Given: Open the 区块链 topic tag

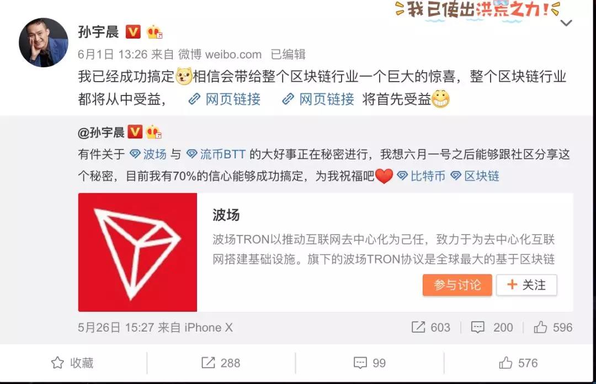Looking at the screenshot, I should 475,176.
